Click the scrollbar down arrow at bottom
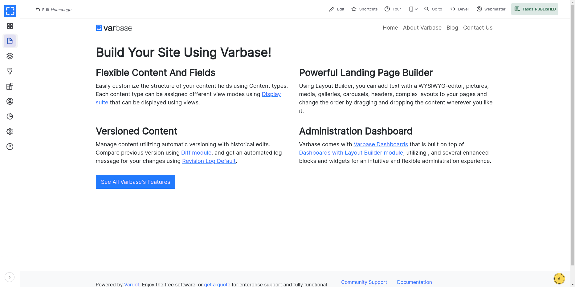 pyautogui.click(x=573, y=285)
